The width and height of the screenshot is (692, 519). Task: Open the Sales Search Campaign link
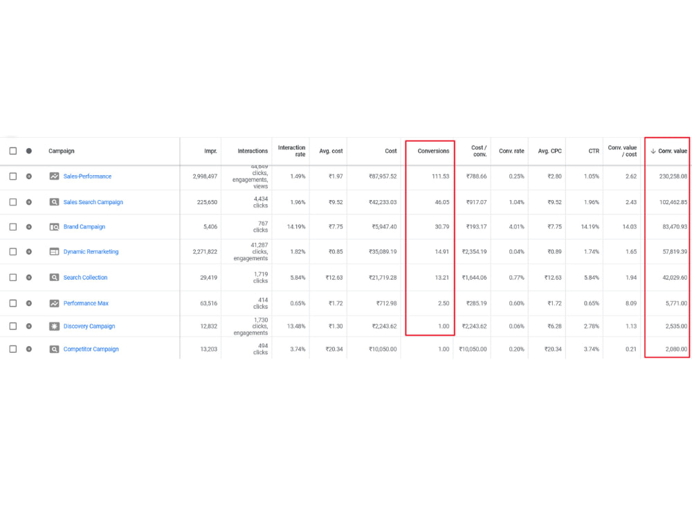(x=93, y=202)
